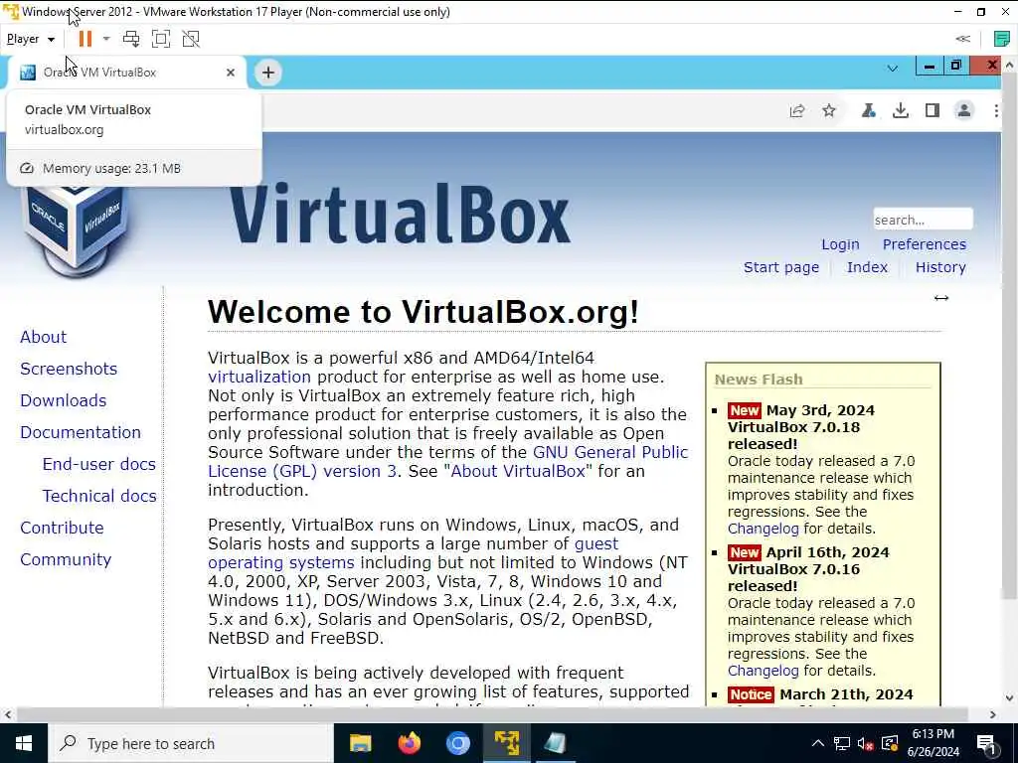Launch Firefox from the taskbar
Image resolution: width=1018 pixels, height=763 pixels.
(x=409, y=743)
